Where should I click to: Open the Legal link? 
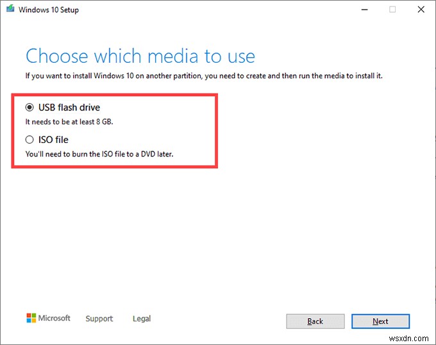point(142,319)
